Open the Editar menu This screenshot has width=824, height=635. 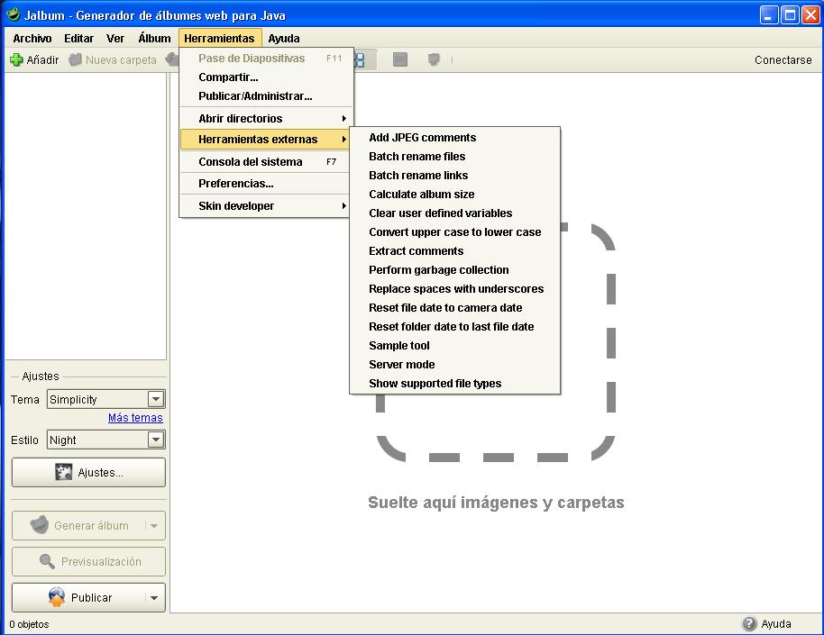point(78,39)
